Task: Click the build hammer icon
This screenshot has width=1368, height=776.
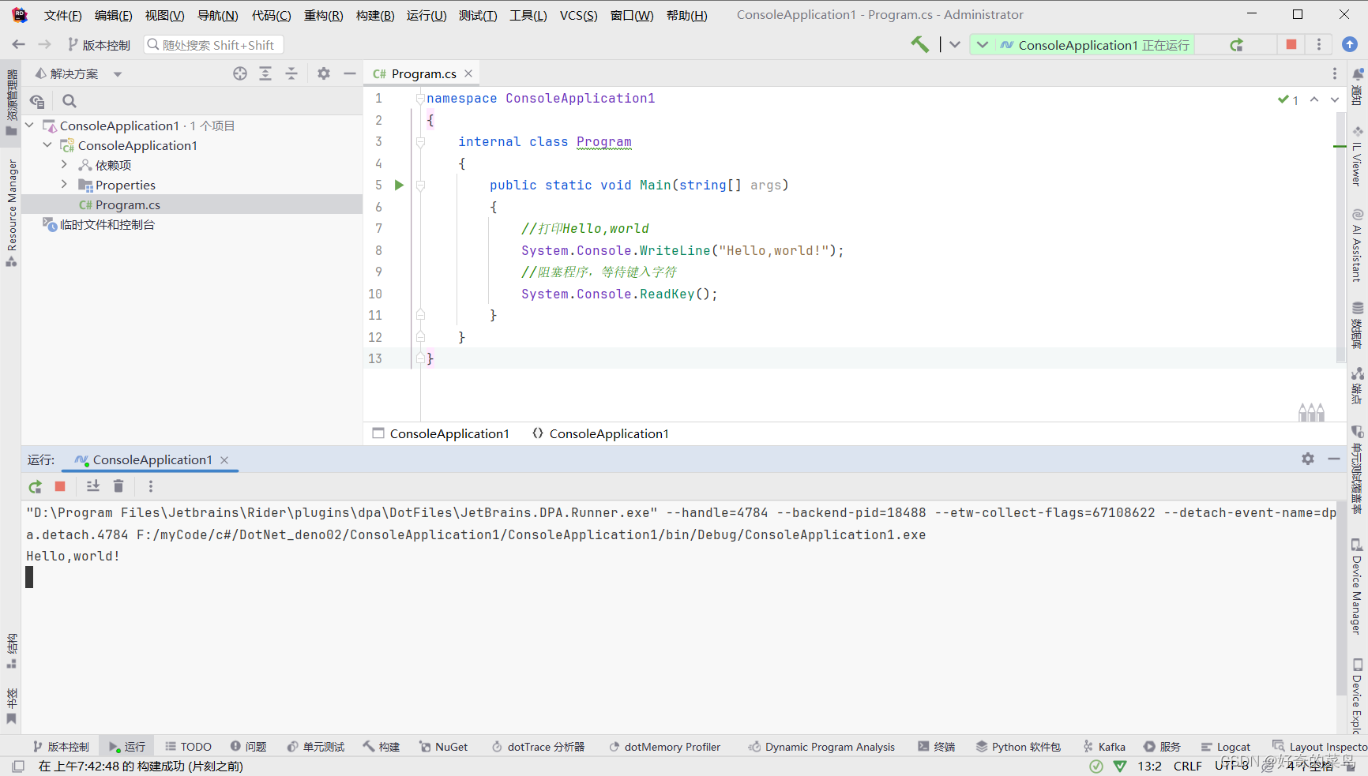Action: tap(919, 44)
